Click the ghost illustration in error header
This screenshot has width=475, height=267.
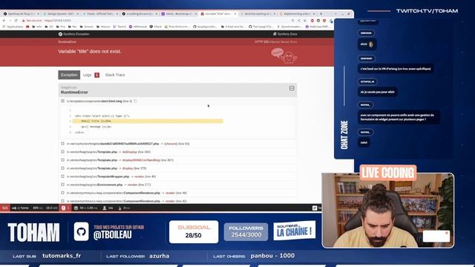tap(284, 56)
